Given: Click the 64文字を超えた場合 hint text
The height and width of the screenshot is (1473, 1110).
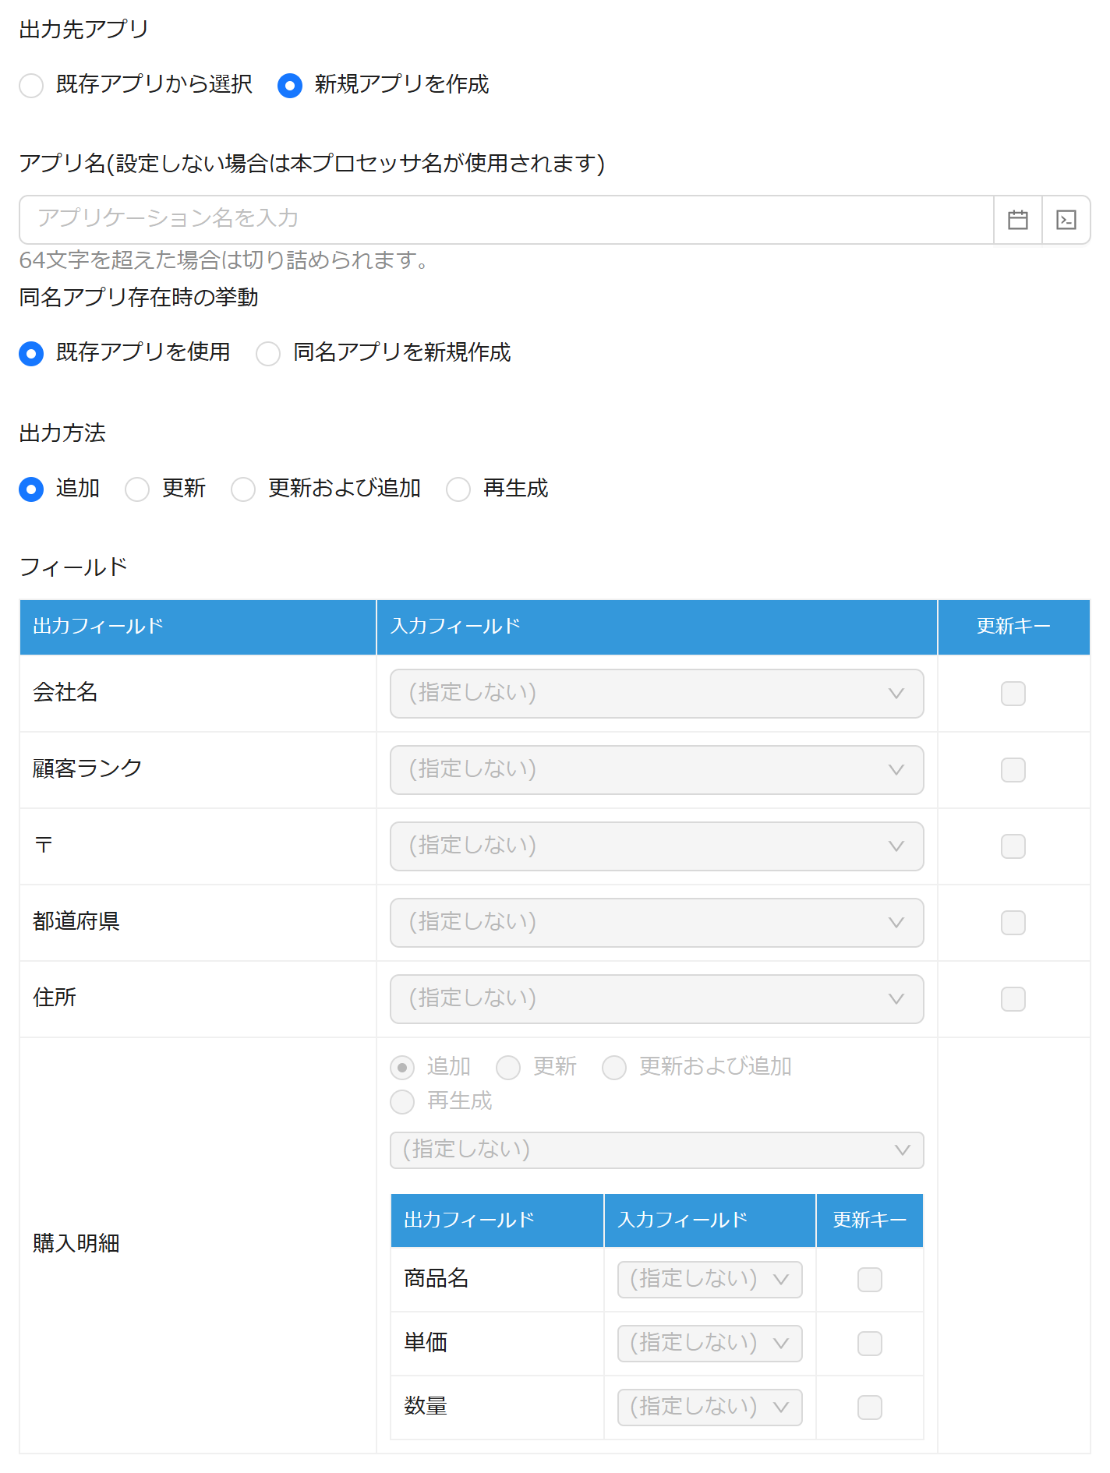Looking at the screenshot, I should pos(224,260).
